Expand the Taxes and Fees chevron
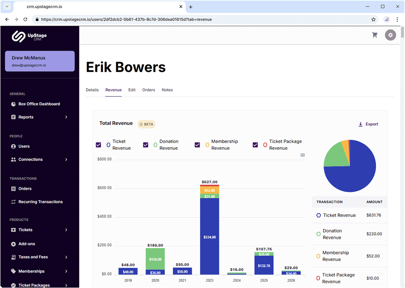Image resolution: width=405 pixels, height=288 pixels. tap(66, 257)
